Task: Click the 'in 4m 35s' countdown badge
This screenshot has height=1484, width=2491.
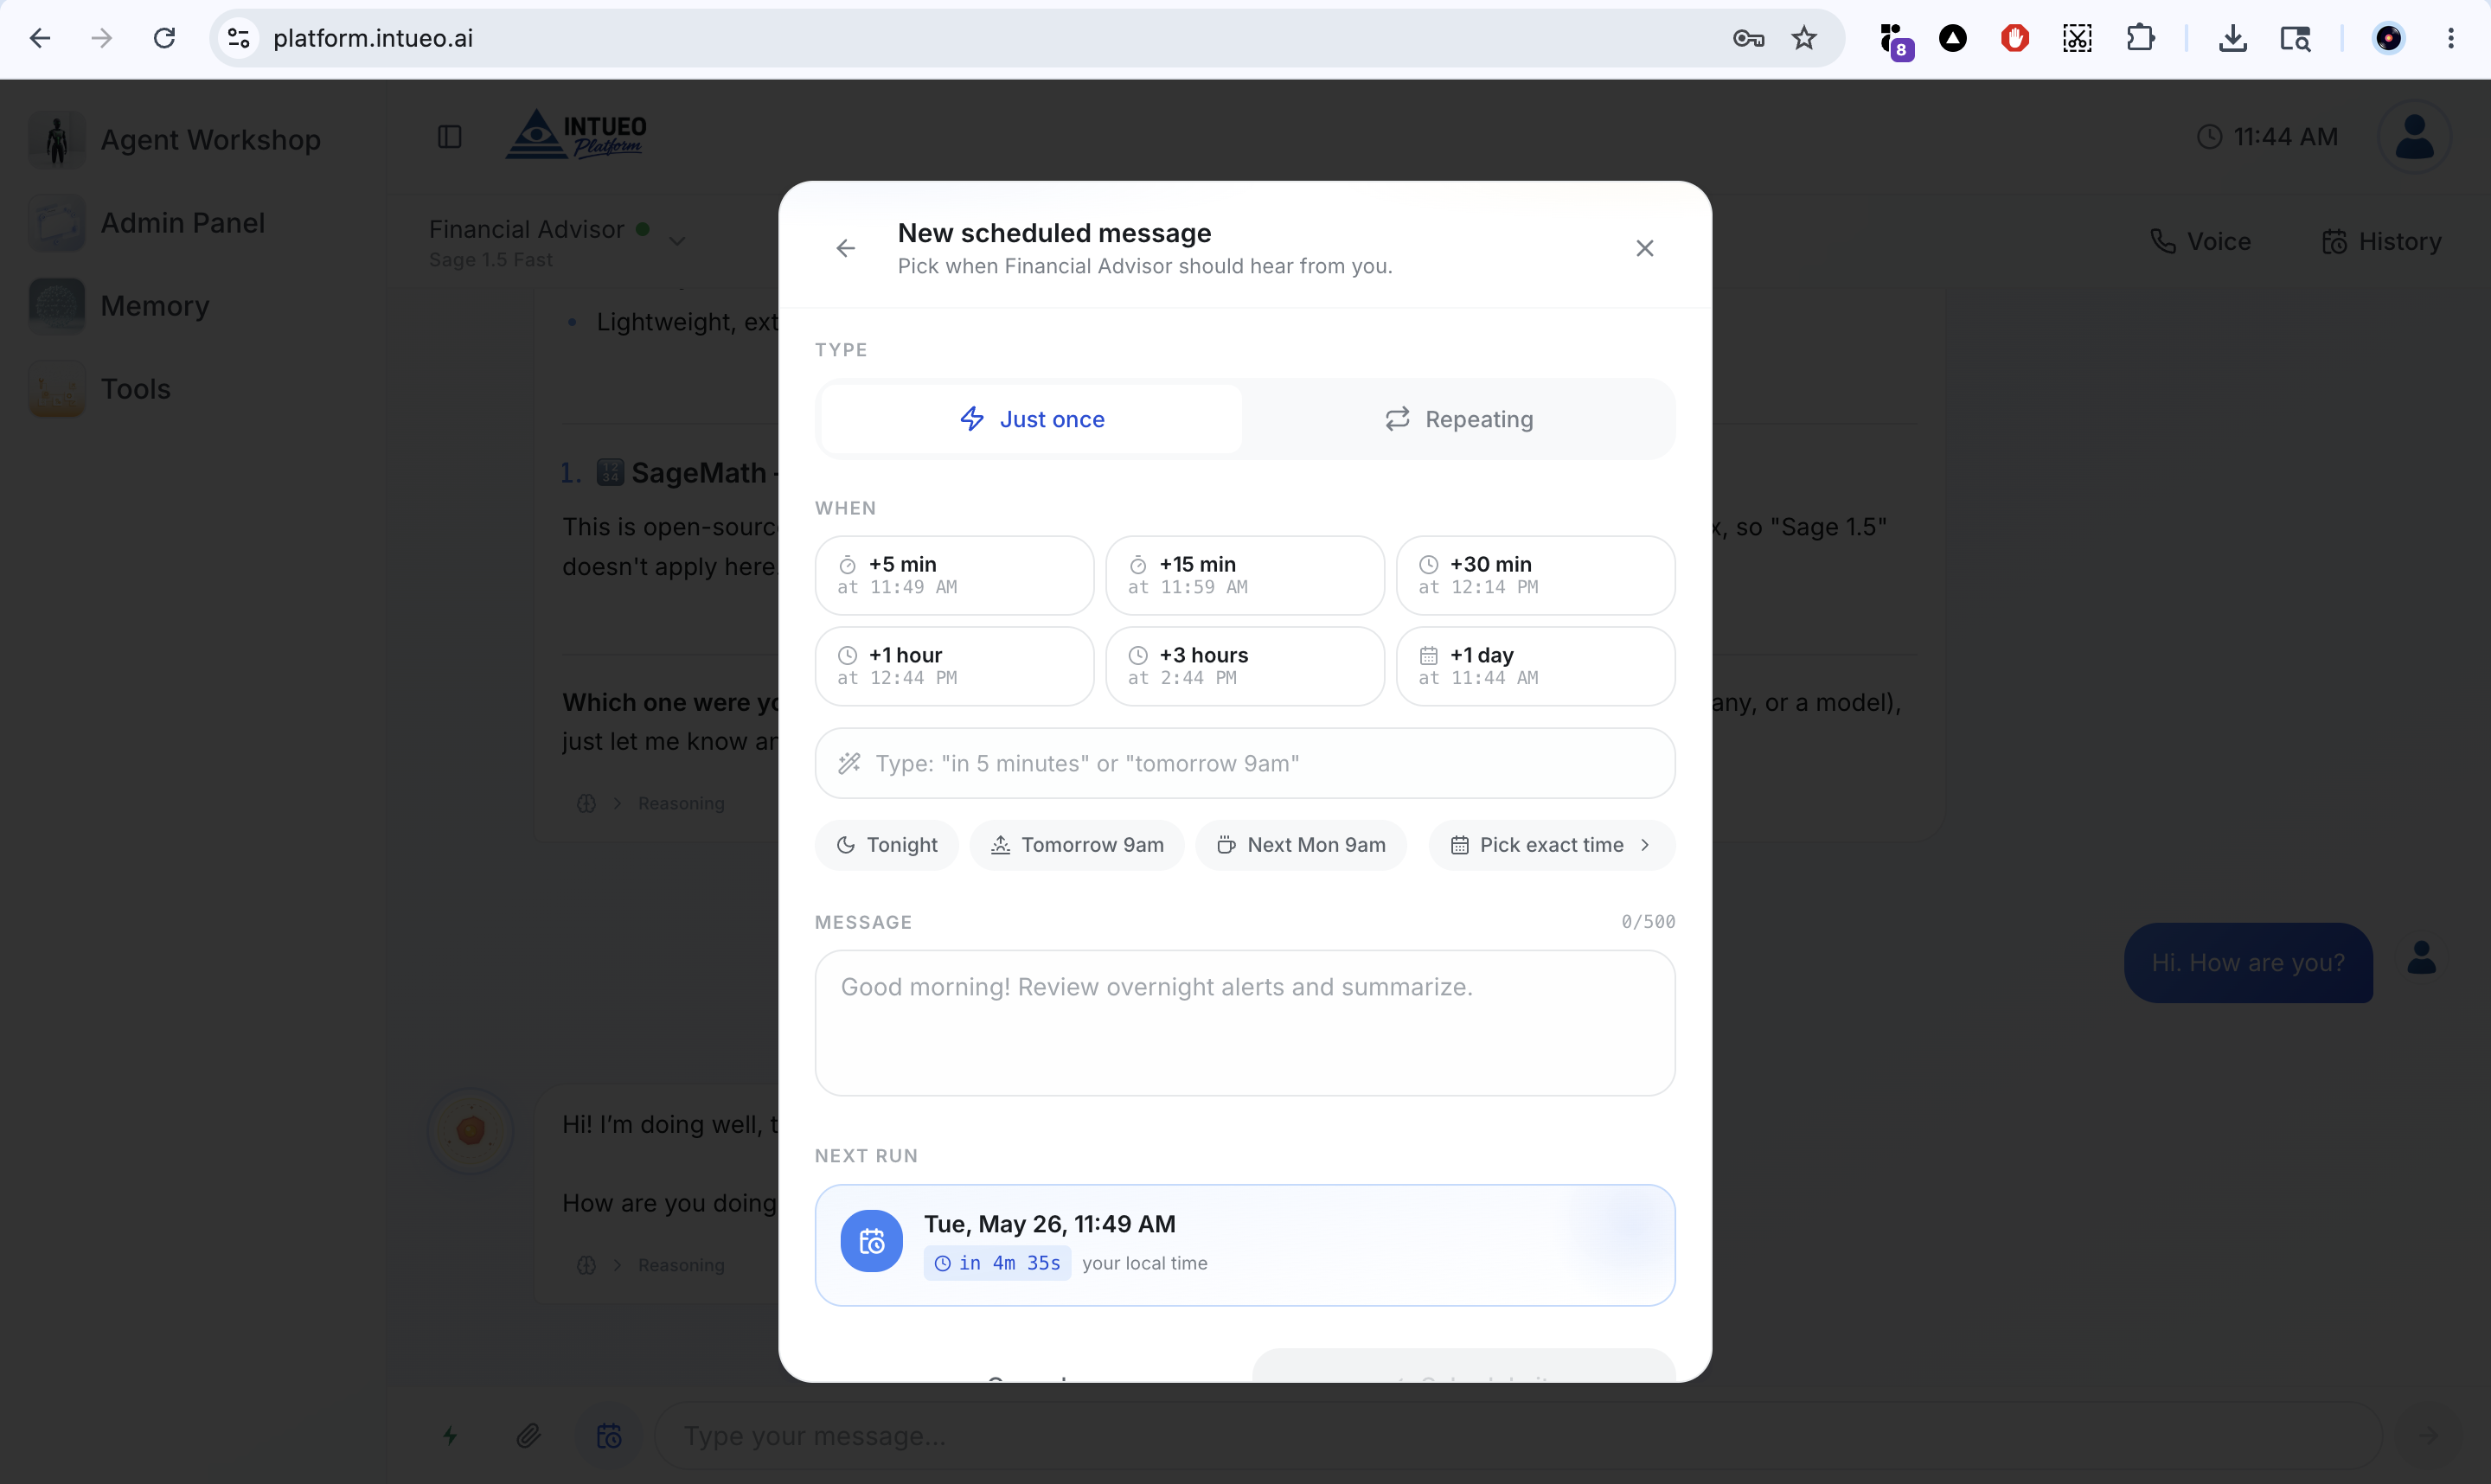Action: 997,1263
